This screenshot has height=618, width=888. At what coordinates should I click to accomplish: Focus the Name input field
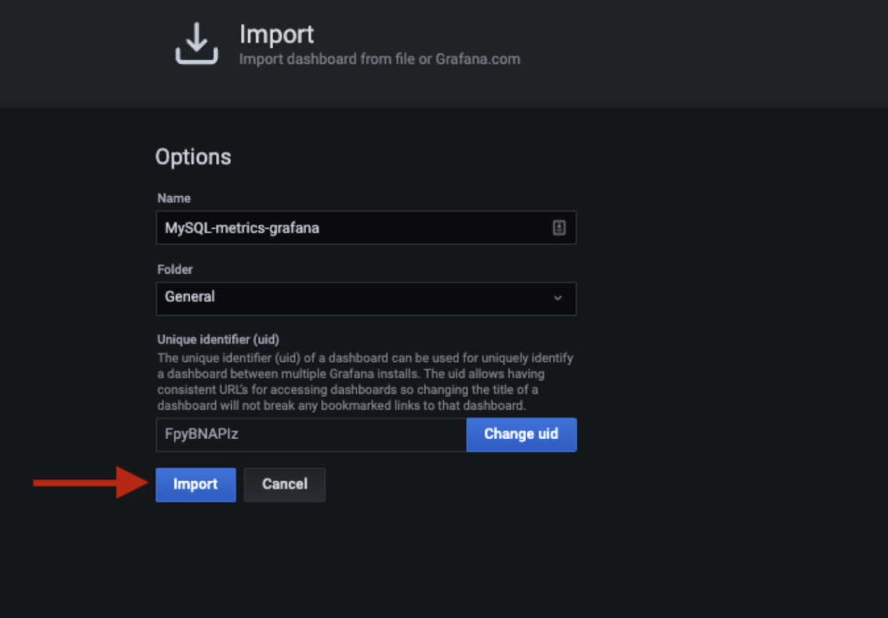tap(421, 228)
